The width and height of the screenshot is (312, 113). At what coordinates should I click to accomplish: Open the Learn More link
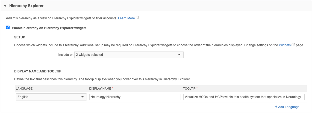(126, 18)
